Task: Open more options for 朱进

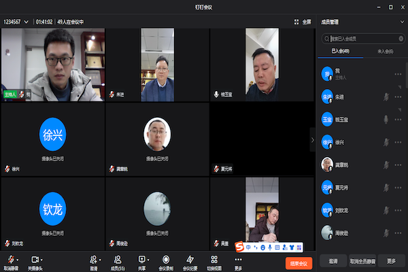Action: click(x=396, y=97)
